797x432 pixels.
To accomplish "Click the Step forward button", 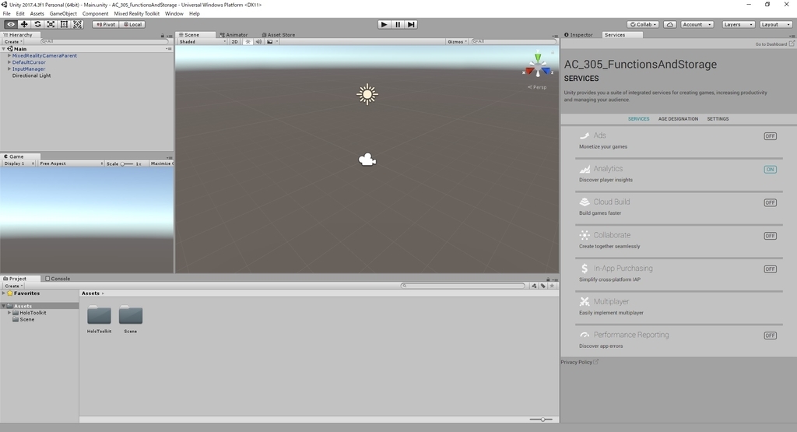I will click(411, 24).
